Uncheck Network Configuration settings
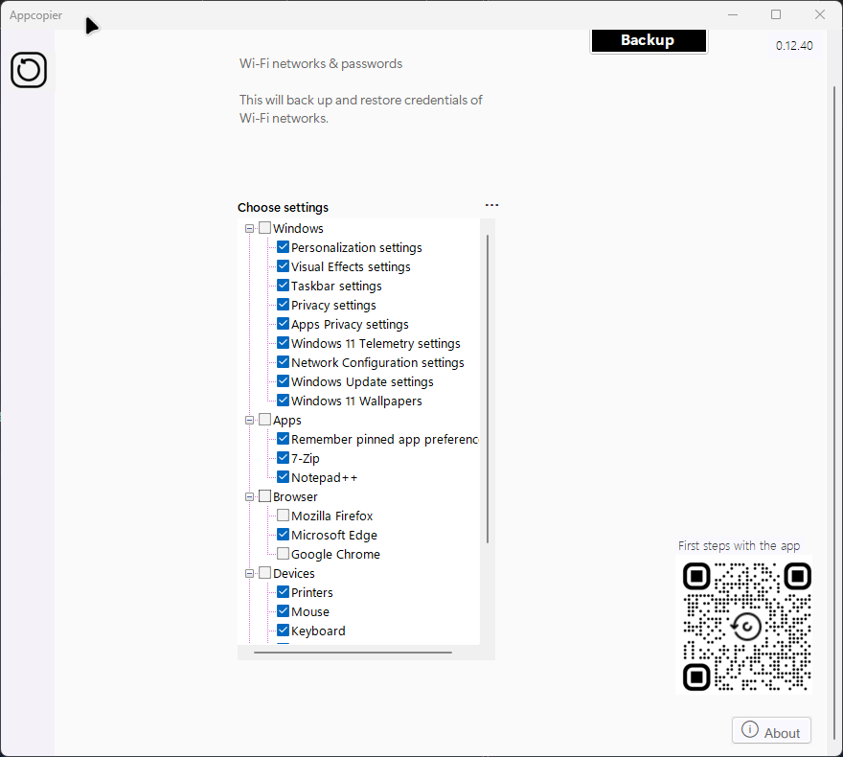843x757 pixels. tap(284, 362)
